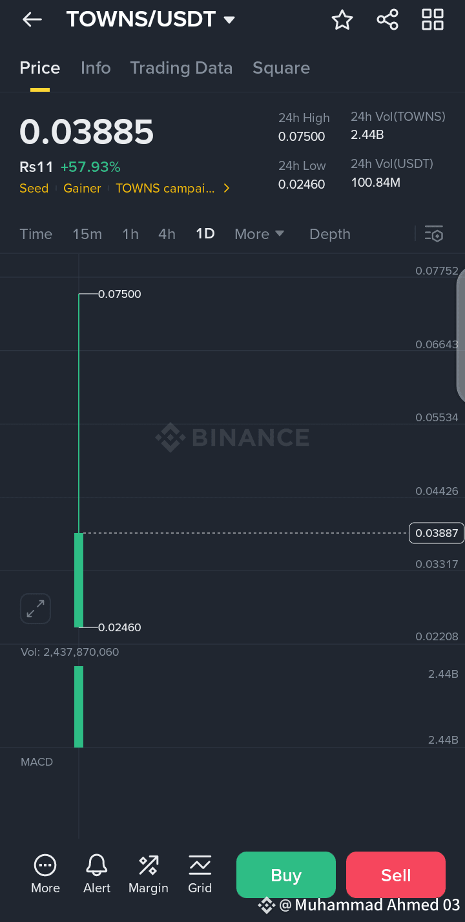The height and width of the screenshot is (922, 465).
Task: Add TOWNS/USDT to favorites with star
Action: point(342,20)
